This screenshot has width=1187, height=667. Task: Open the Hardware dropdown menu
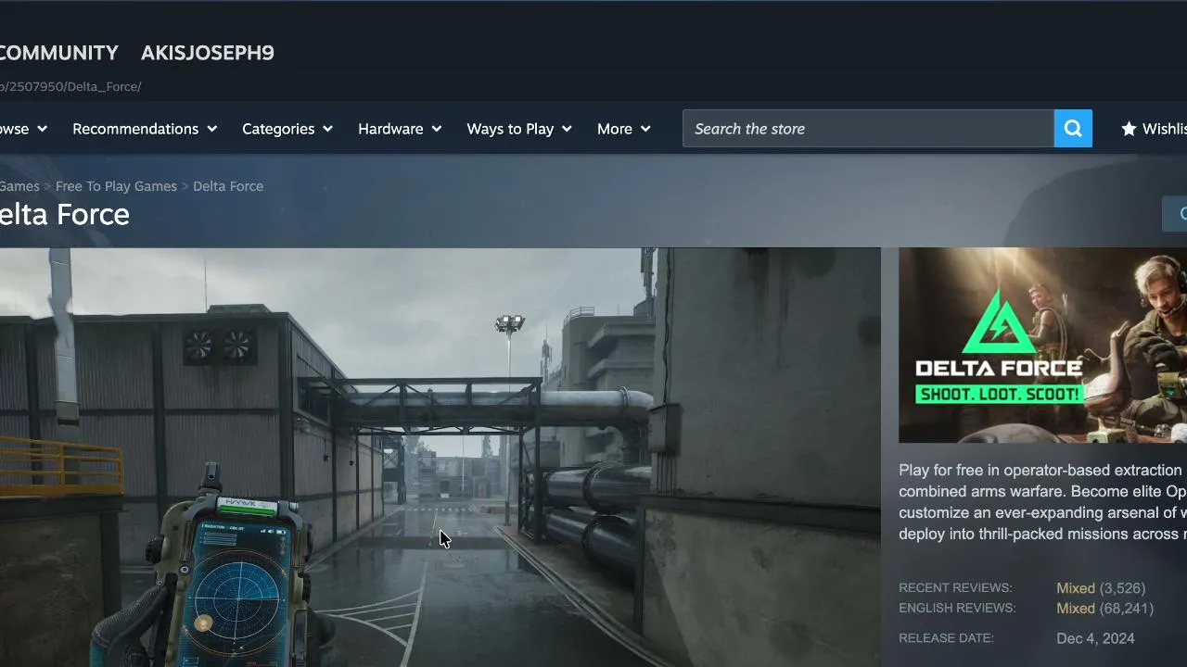[400, 129]
